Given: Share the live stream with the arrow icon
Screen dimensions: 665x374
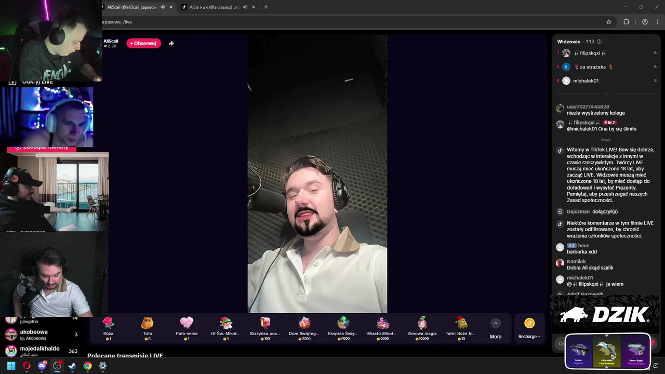Looking at the screenshot, I should coord(171,43).
